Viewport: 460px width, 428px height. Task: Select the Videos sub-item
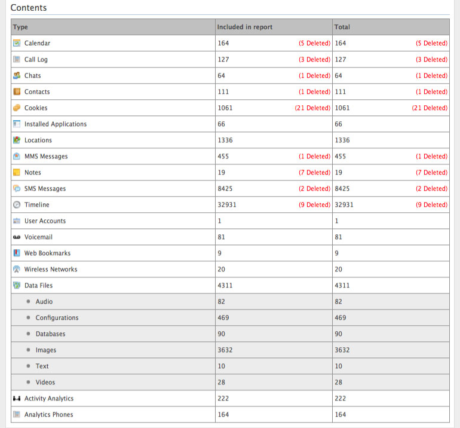click(45, 383)
